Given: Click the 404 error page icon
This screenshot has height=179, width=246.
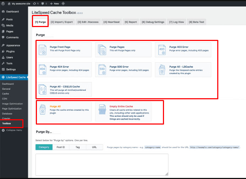Looking at the screenshot, I should point(43,69).
